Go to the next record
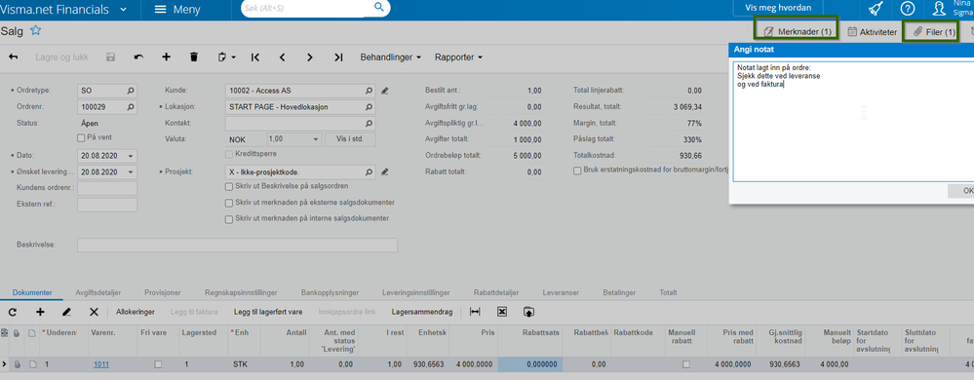This screenshot has height=380, width=974. coord(310,57)
